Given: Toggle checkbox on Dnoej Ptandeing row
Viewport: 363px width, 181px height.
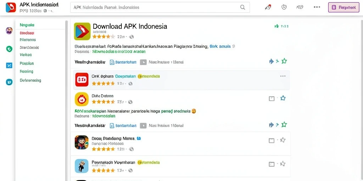Looking at the screenshot, I should pyautogui.click(x=272, y=141).
